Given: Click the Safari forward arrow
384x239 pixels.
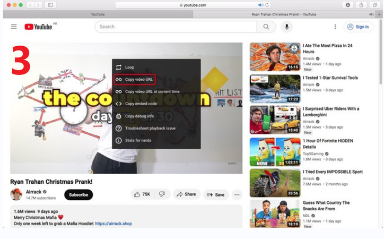Looking at the screenshot, I should (38, 5).
